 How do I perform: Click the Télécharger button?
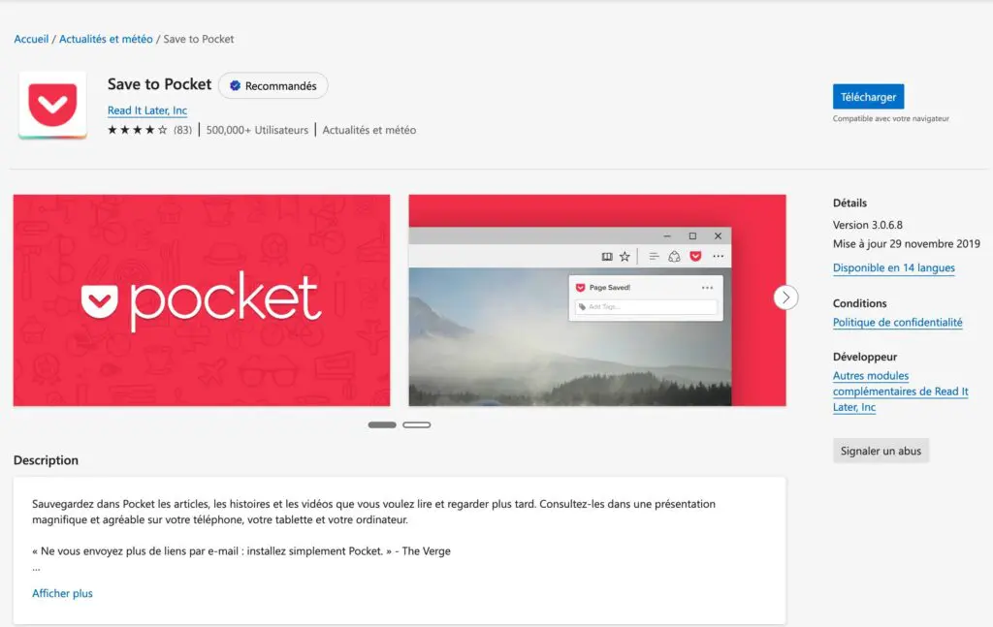(x=868, y=97)
